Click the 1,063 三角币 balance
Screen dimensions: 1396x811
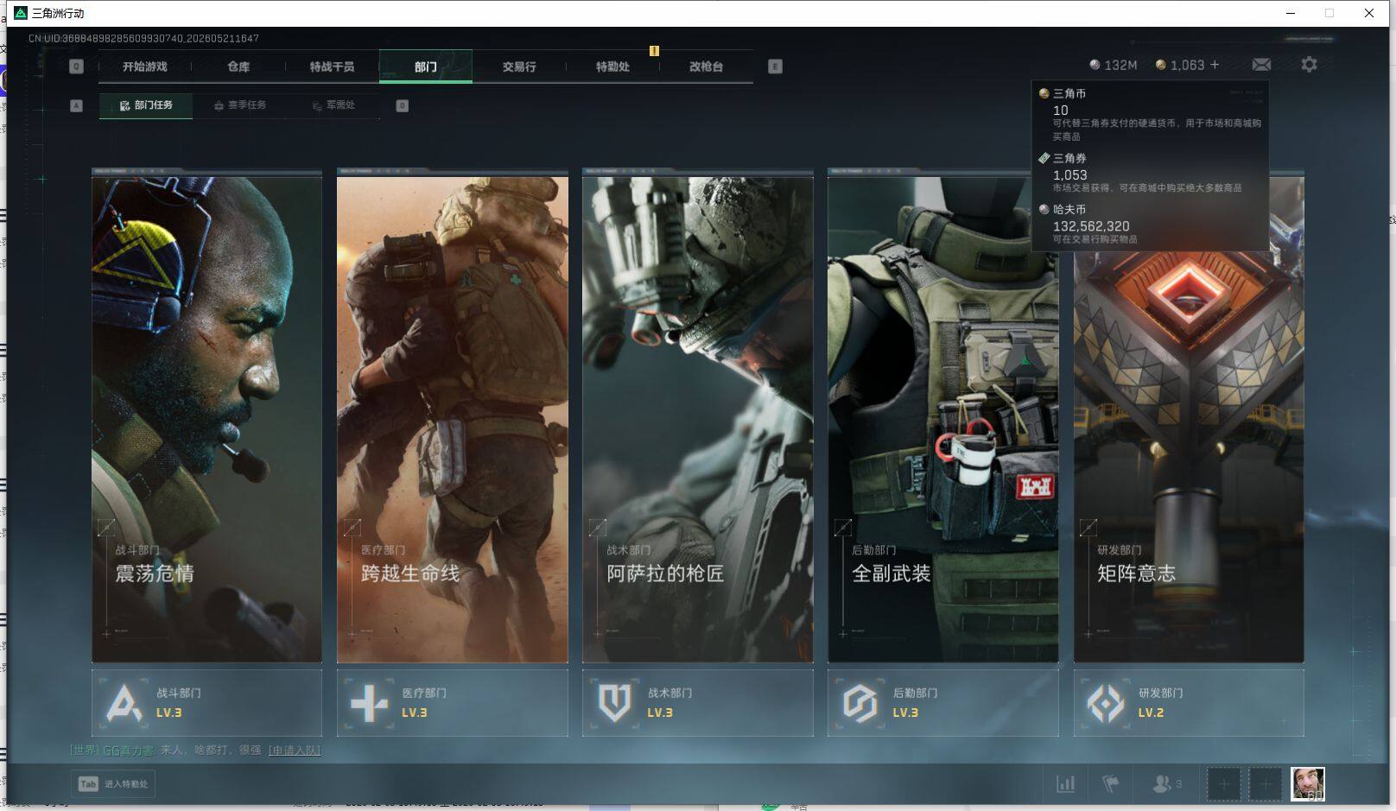click(x=1180, y=65)
